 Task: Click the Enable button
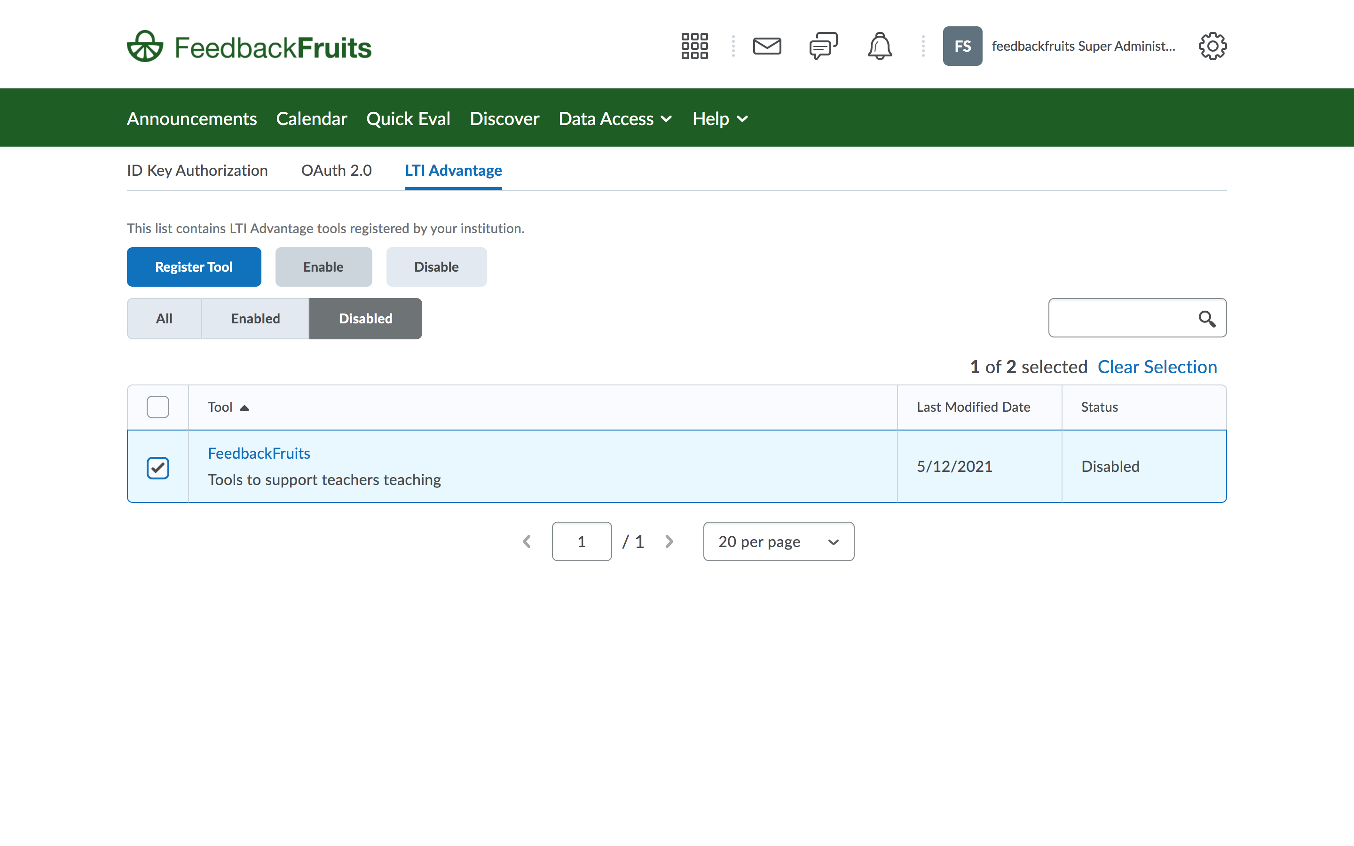(x=323, y=267)
